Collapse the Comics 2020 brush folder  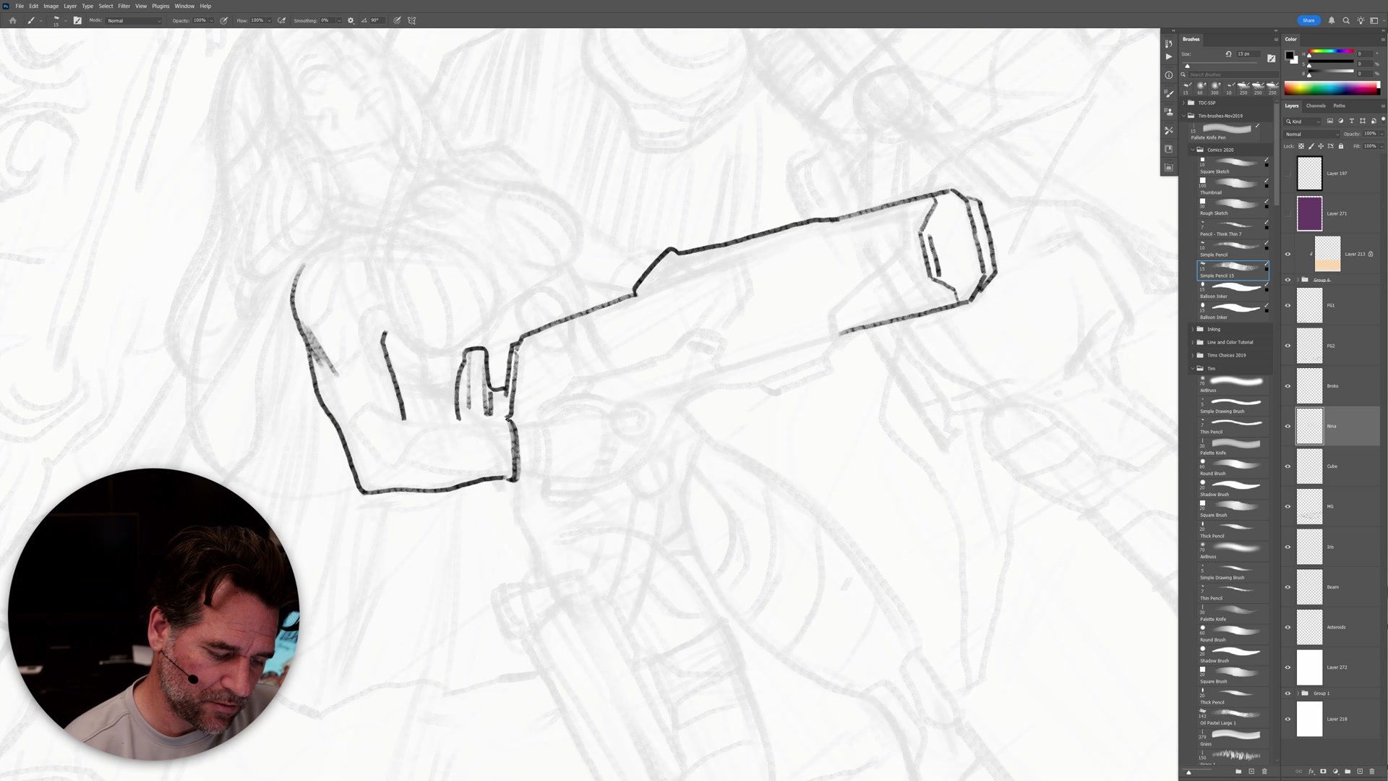click(x=1193, y=150)
